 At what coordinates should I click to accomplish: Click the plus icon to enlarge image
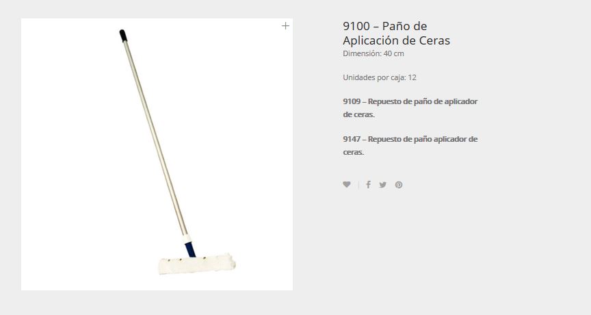pyautogui.click(x=285, y=25)
